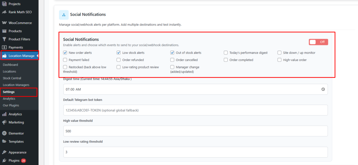
Task: Turn on the Social Notifications switch
Action: tap(318, 42)
